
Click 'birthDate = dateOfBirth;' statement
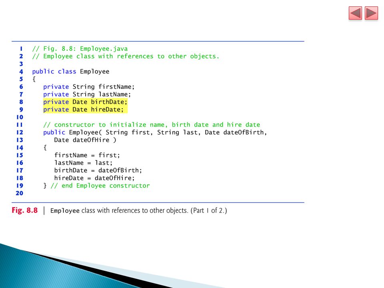click(98, 170)
